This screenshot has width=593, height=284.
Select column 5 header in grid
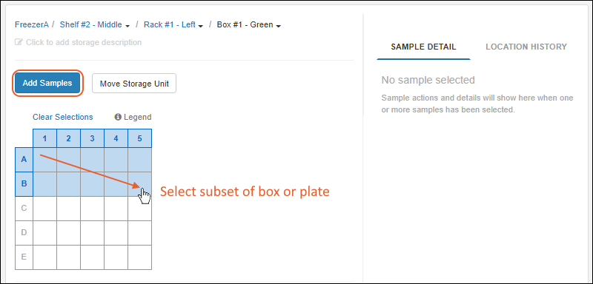coord(139,138)
